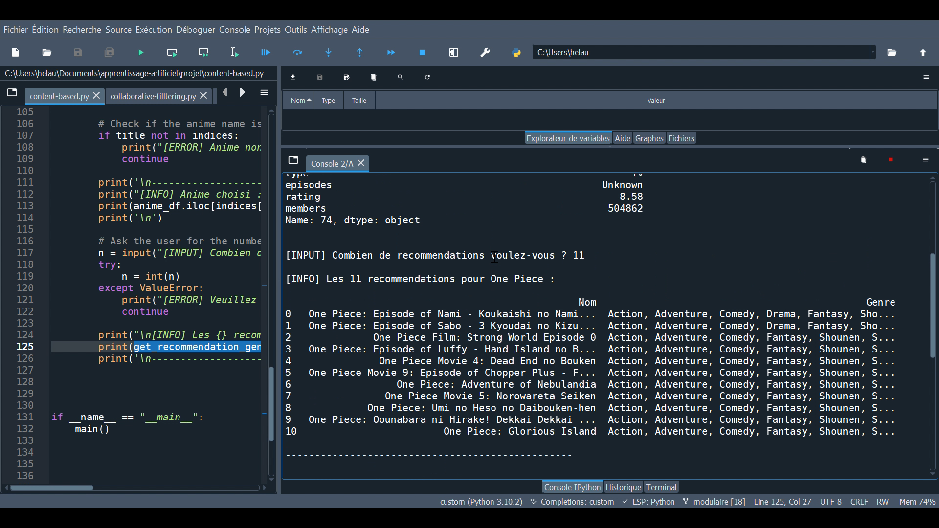Close the content-based.py tab

tap(96, 96)
